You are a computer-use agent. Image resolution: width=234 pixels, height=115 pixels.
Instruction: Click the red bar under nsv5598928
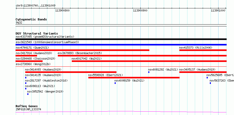tap(134, 78)
